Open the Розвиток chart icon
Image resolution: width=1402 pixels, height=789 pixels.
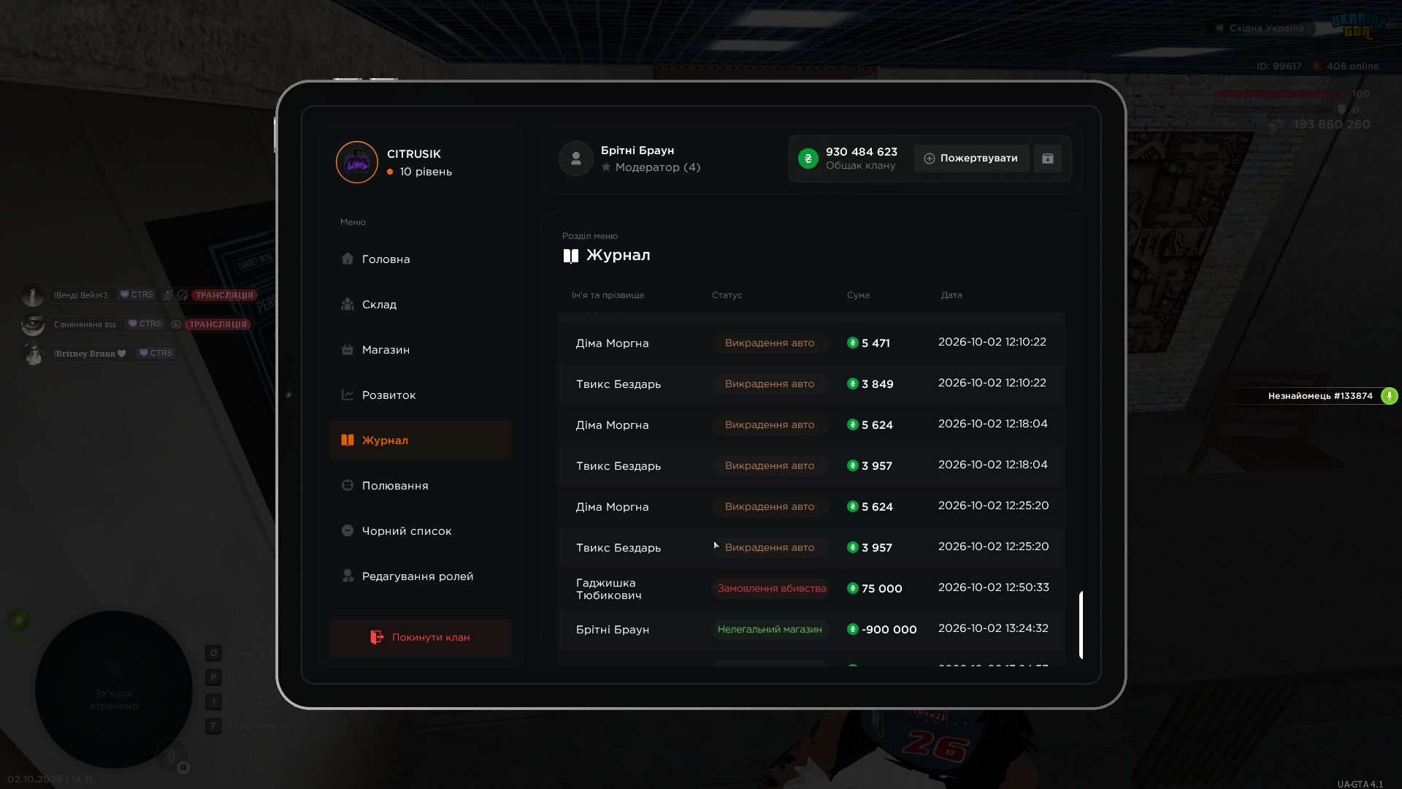348,394
